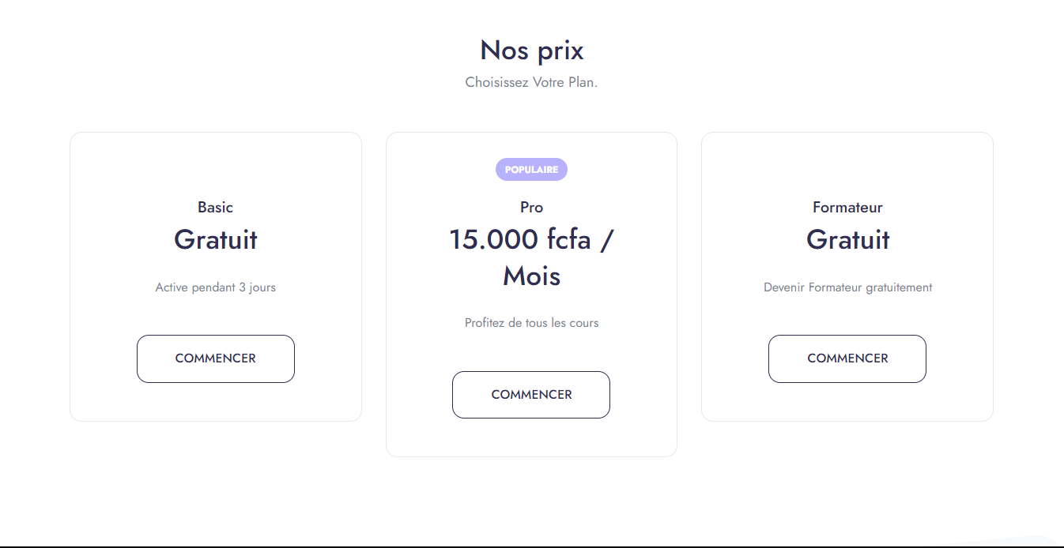The image size is (1064, 548).
Task: Choose the Formateur plan's COMMENCER button
Action: tap(847, 358)
